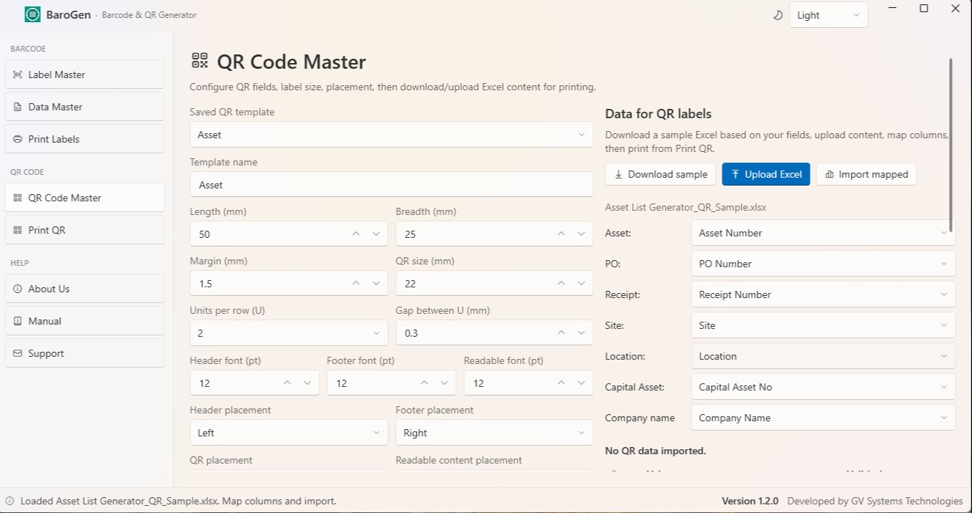Expand the Saved QR template dropdown
The height and width of the screenshot is (513, 972).
(x=391, y=135)
